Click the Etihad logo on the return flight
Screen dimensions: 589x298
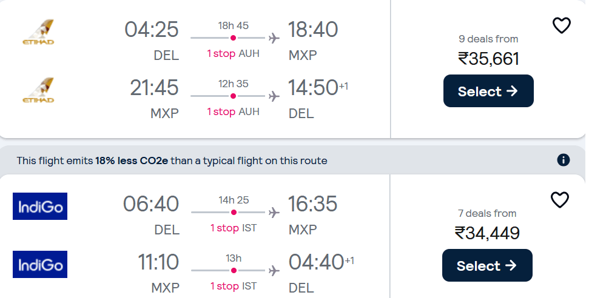coord(38,90)
